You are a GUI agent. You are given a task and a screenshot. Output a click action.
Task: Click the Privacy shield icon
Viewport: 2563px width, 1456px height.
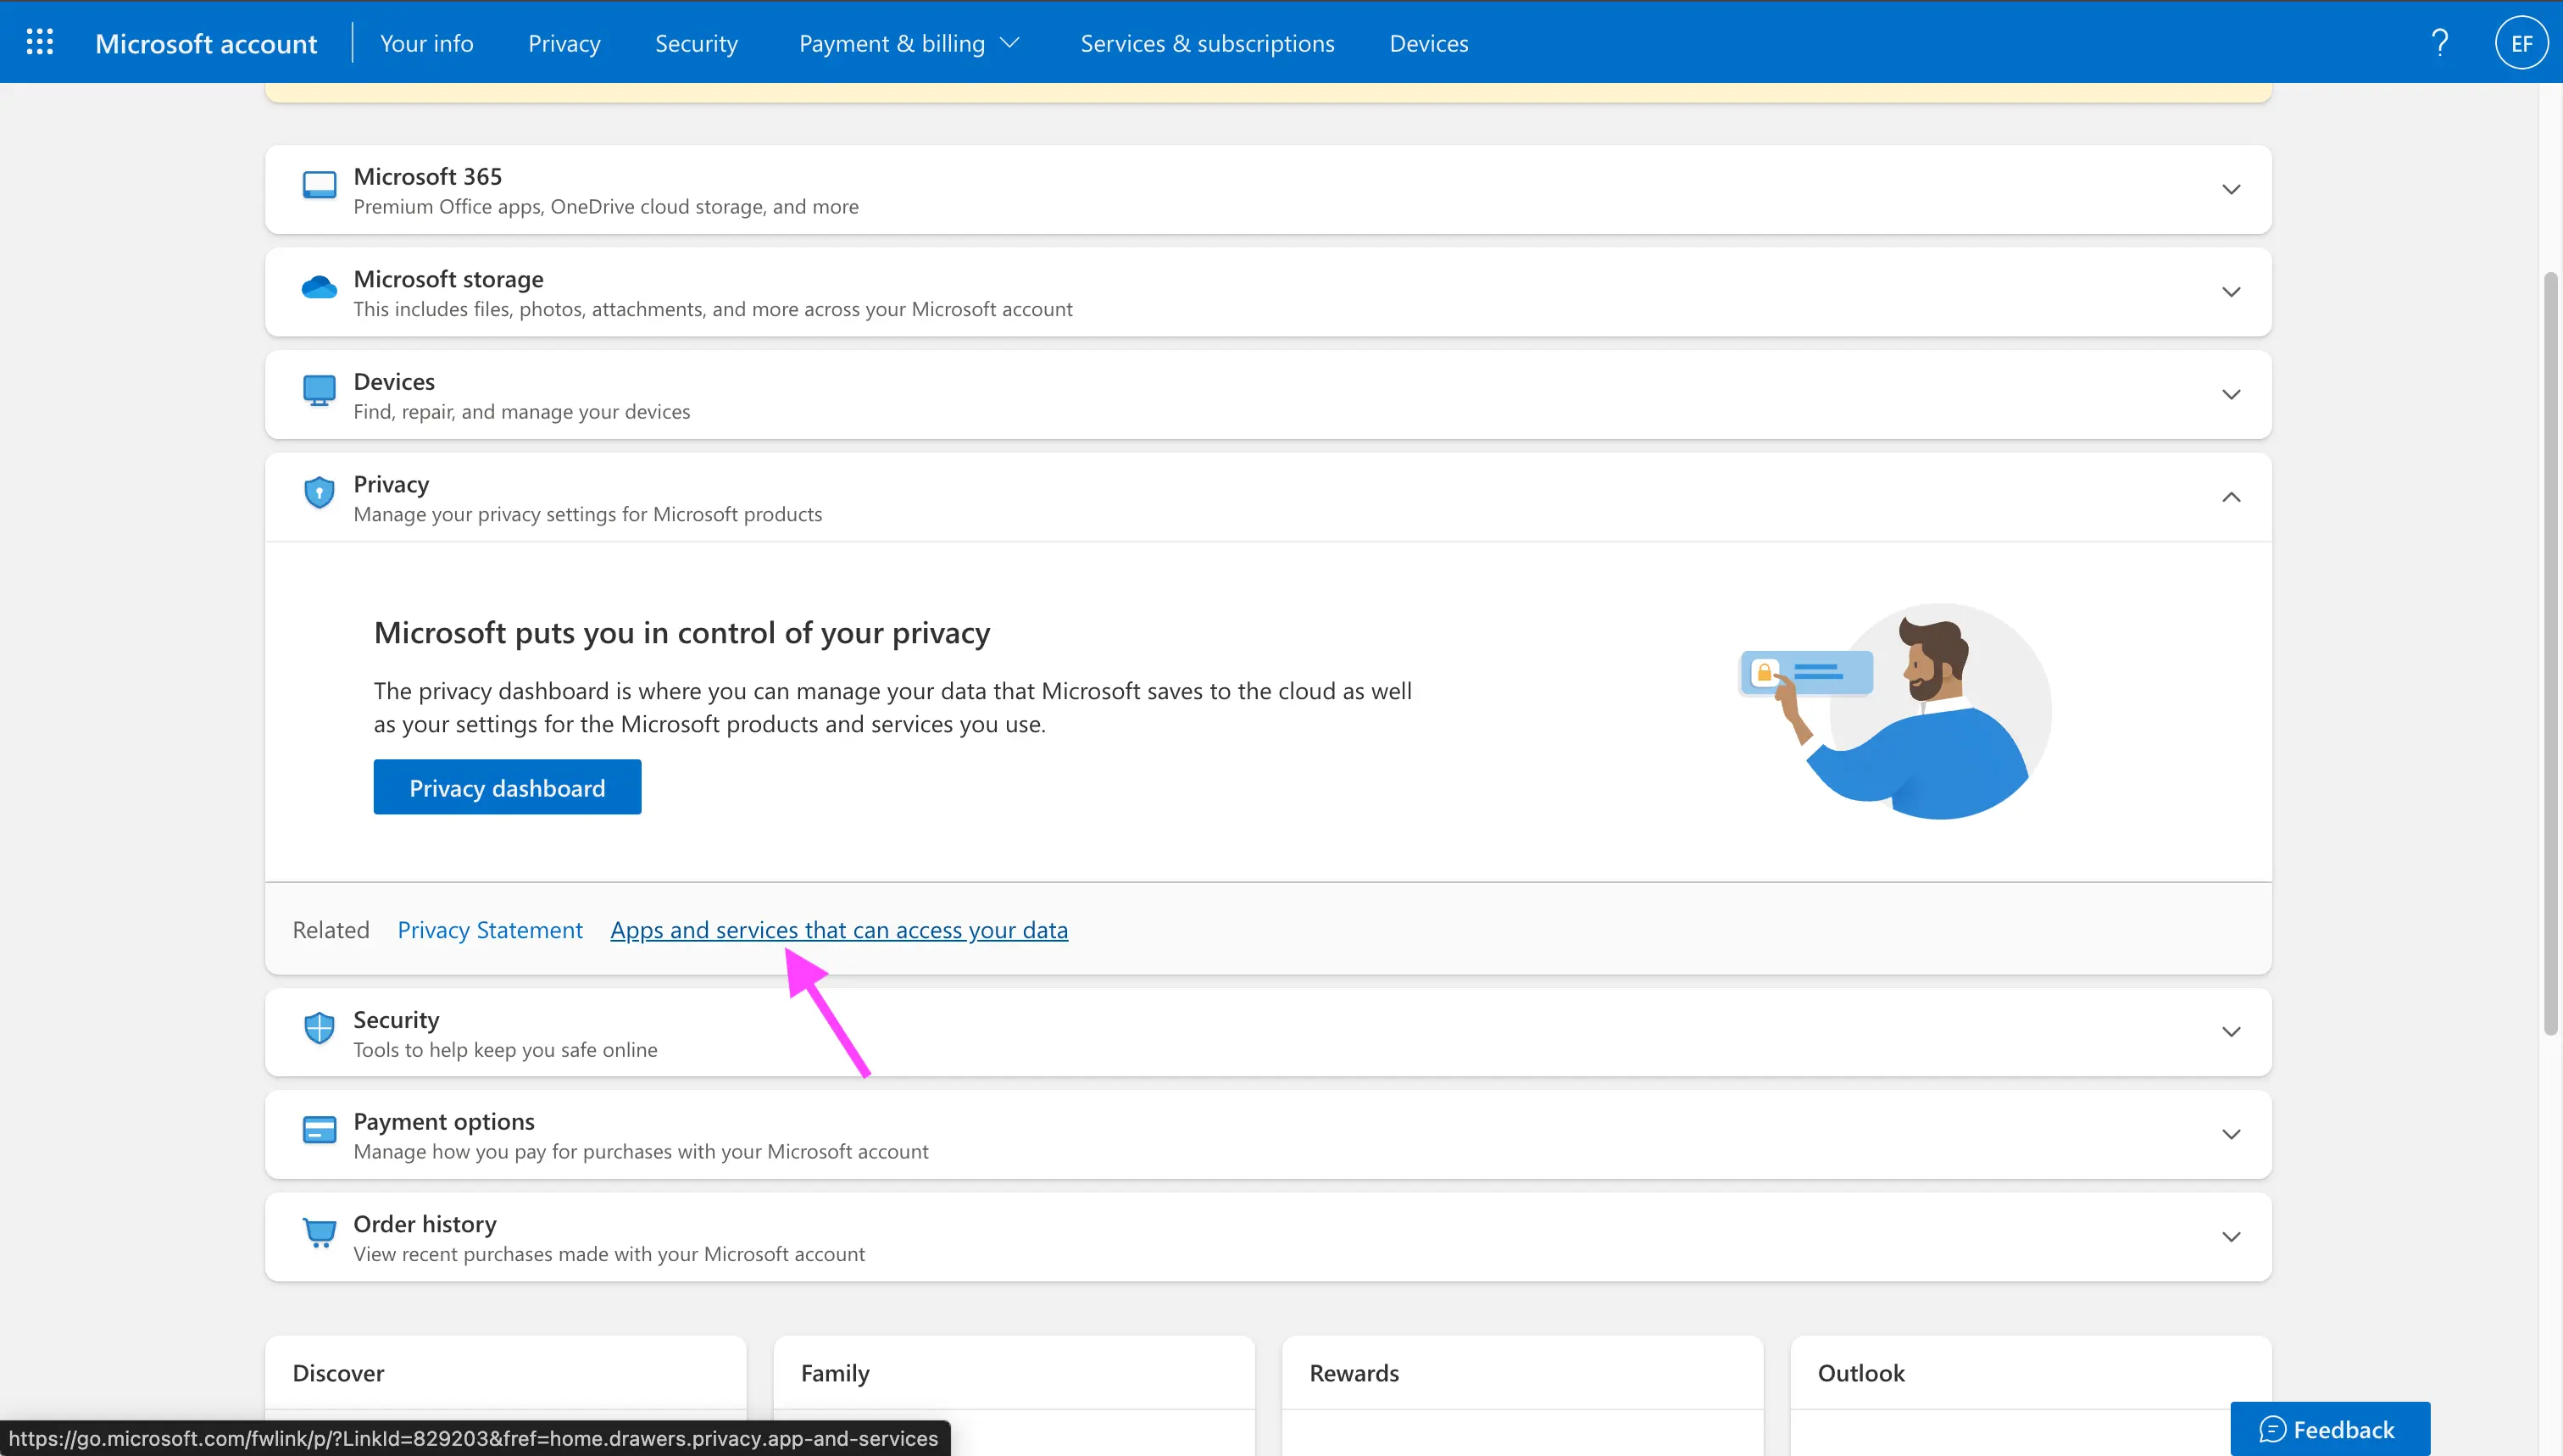click(x=319, y=495)
